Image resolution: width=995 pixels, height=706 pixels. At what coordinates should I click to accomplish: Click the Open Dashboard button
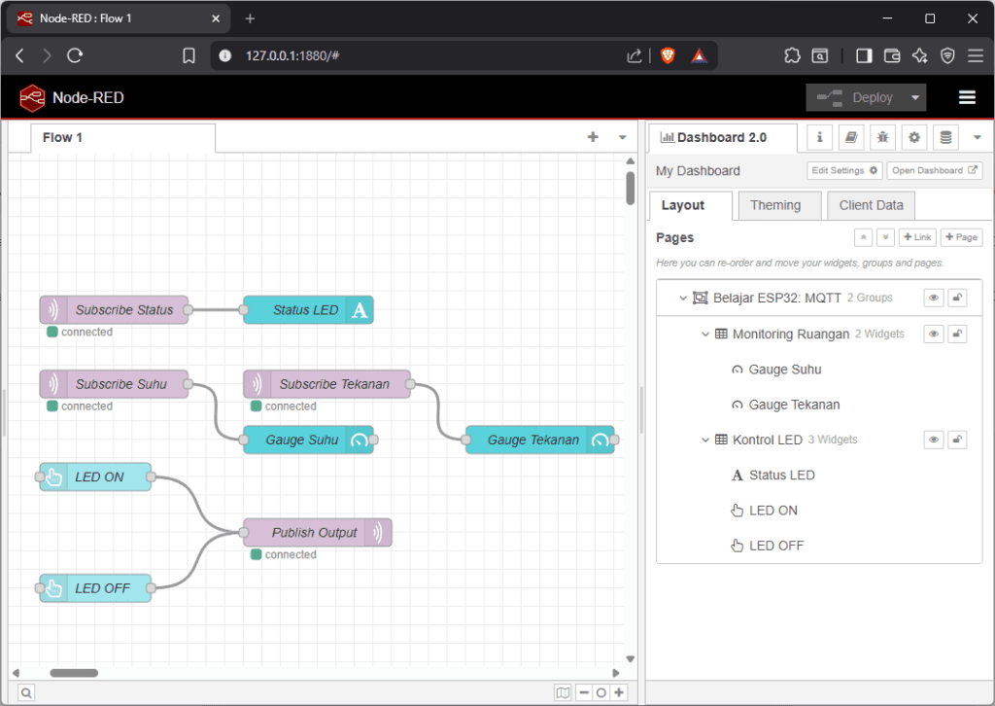click(x=934, y=171)
